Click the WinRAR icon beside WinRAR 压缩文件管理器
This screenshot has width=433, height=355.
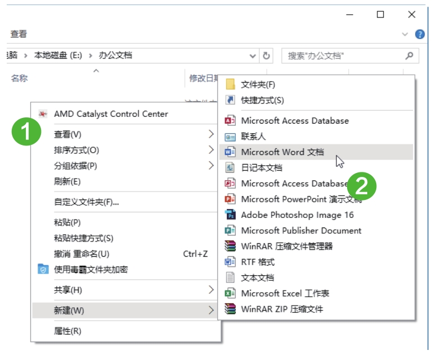(230, 246)
